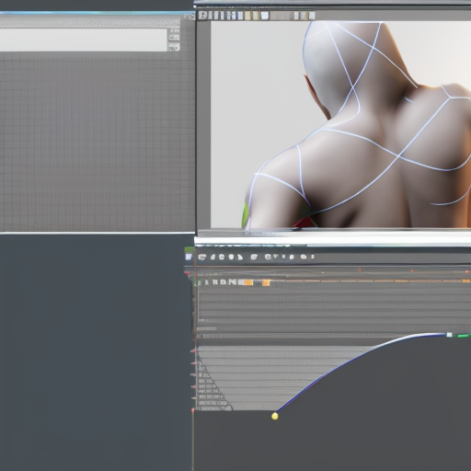The width and height of the screenshot is (471, 471).
Task: Select the yellow keyframe point at curve start
Action: [275, 416]
